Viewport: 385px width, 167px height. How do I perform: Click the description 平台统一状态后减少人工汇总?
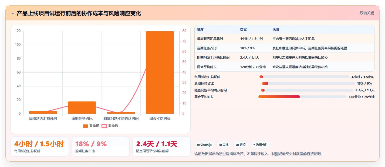(x=293, y=39)
